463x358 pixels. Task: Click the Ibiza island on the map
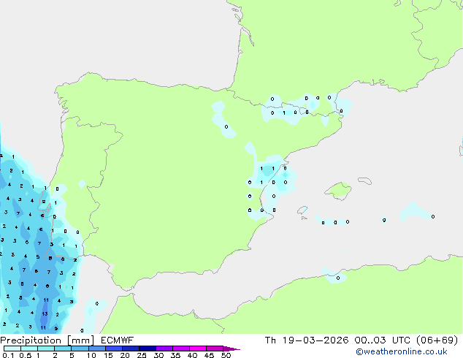coord(302,210)
